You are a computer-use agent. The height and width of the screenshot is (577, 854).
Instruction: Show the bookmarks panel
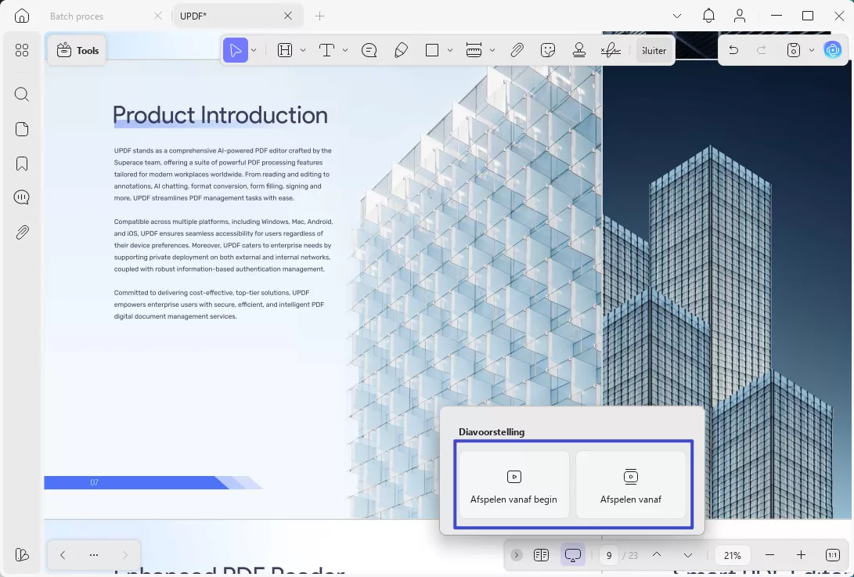coord(22,164)
